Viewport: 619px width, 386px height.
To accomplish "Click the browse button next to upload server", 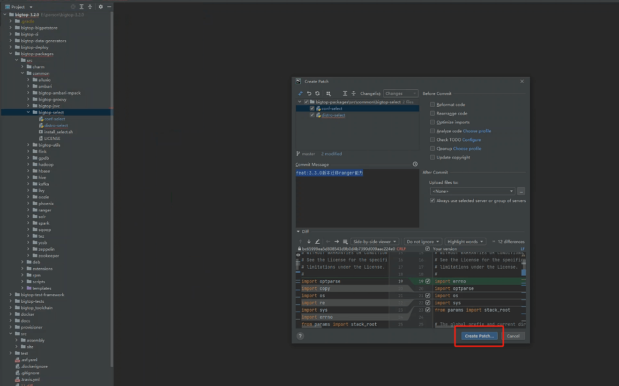I will pos(521,191).
